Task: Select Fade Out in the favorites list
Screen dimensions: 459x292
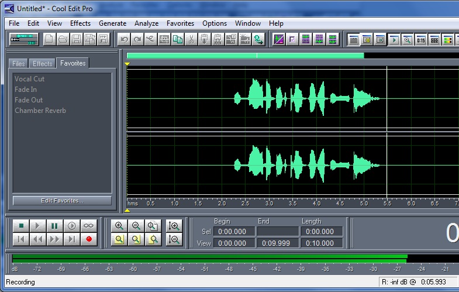Action: [29, 100]
